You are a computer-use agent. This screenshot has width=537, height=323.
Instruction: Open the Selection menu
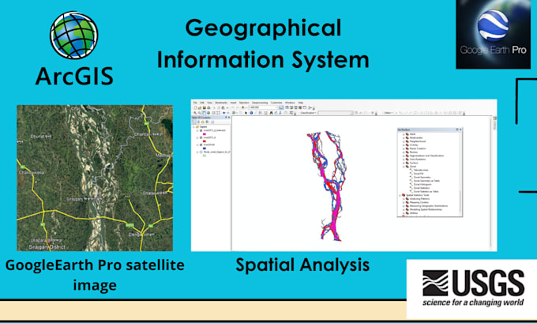(244, 103)
